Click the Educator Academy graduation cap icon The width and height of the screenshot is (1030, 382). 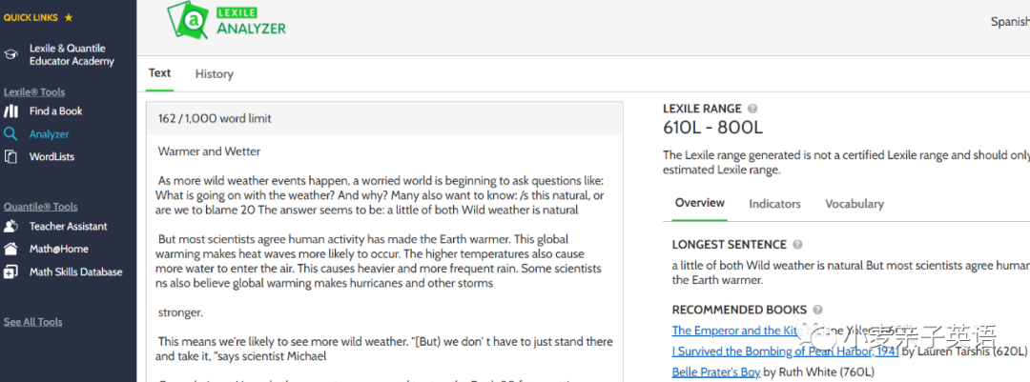10,55
